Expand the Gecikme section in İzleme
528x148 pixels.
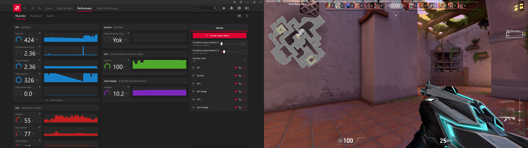click(193, 76)
